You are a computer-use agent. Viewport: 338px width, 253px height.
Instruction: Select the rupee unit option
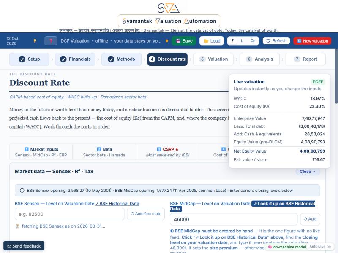(x=232, y=41)
